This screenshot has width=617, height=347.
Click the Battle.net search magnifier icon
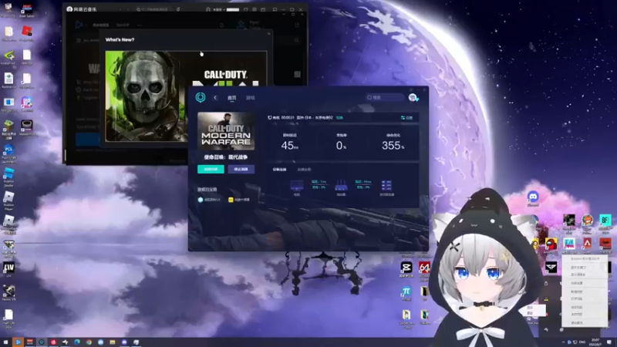(296, 40)
